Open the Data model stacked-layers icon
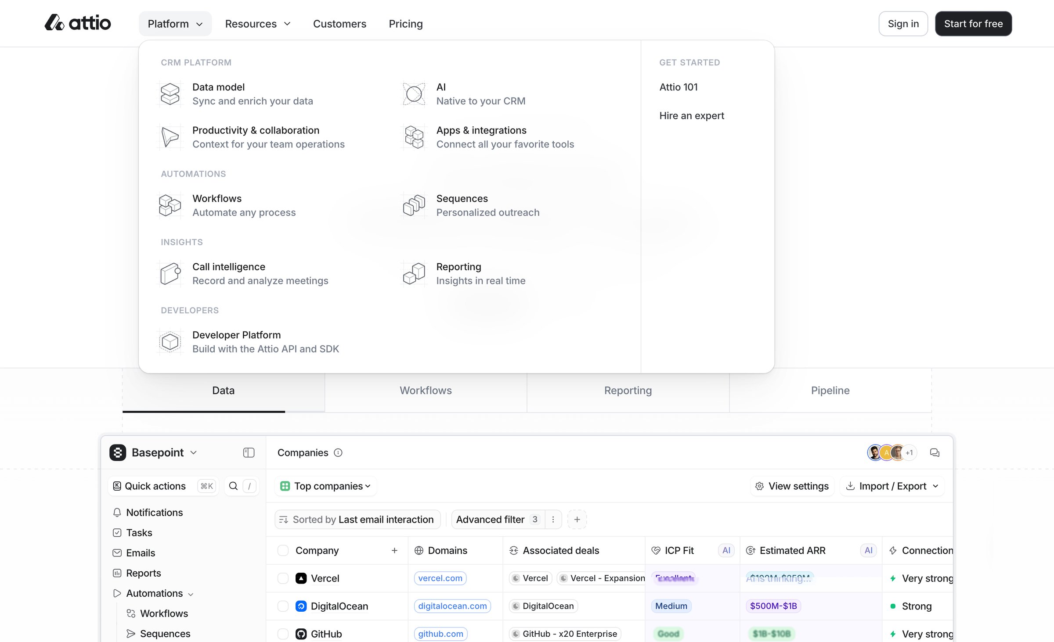The height and width of the screenshot is (642, 1054). coord(170,94)
